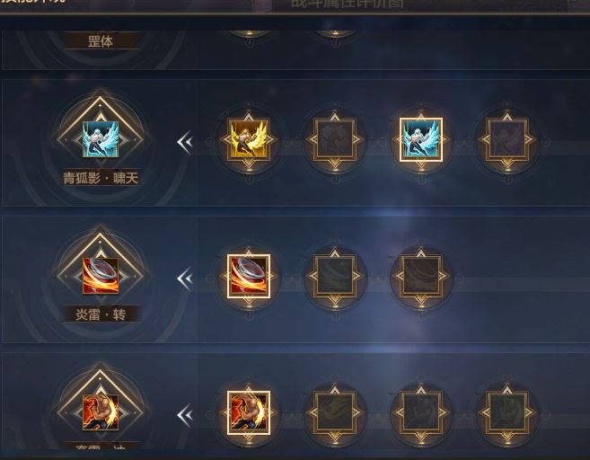
Task: Click the fire fighter main skill icon
Action: click(101, 412)
